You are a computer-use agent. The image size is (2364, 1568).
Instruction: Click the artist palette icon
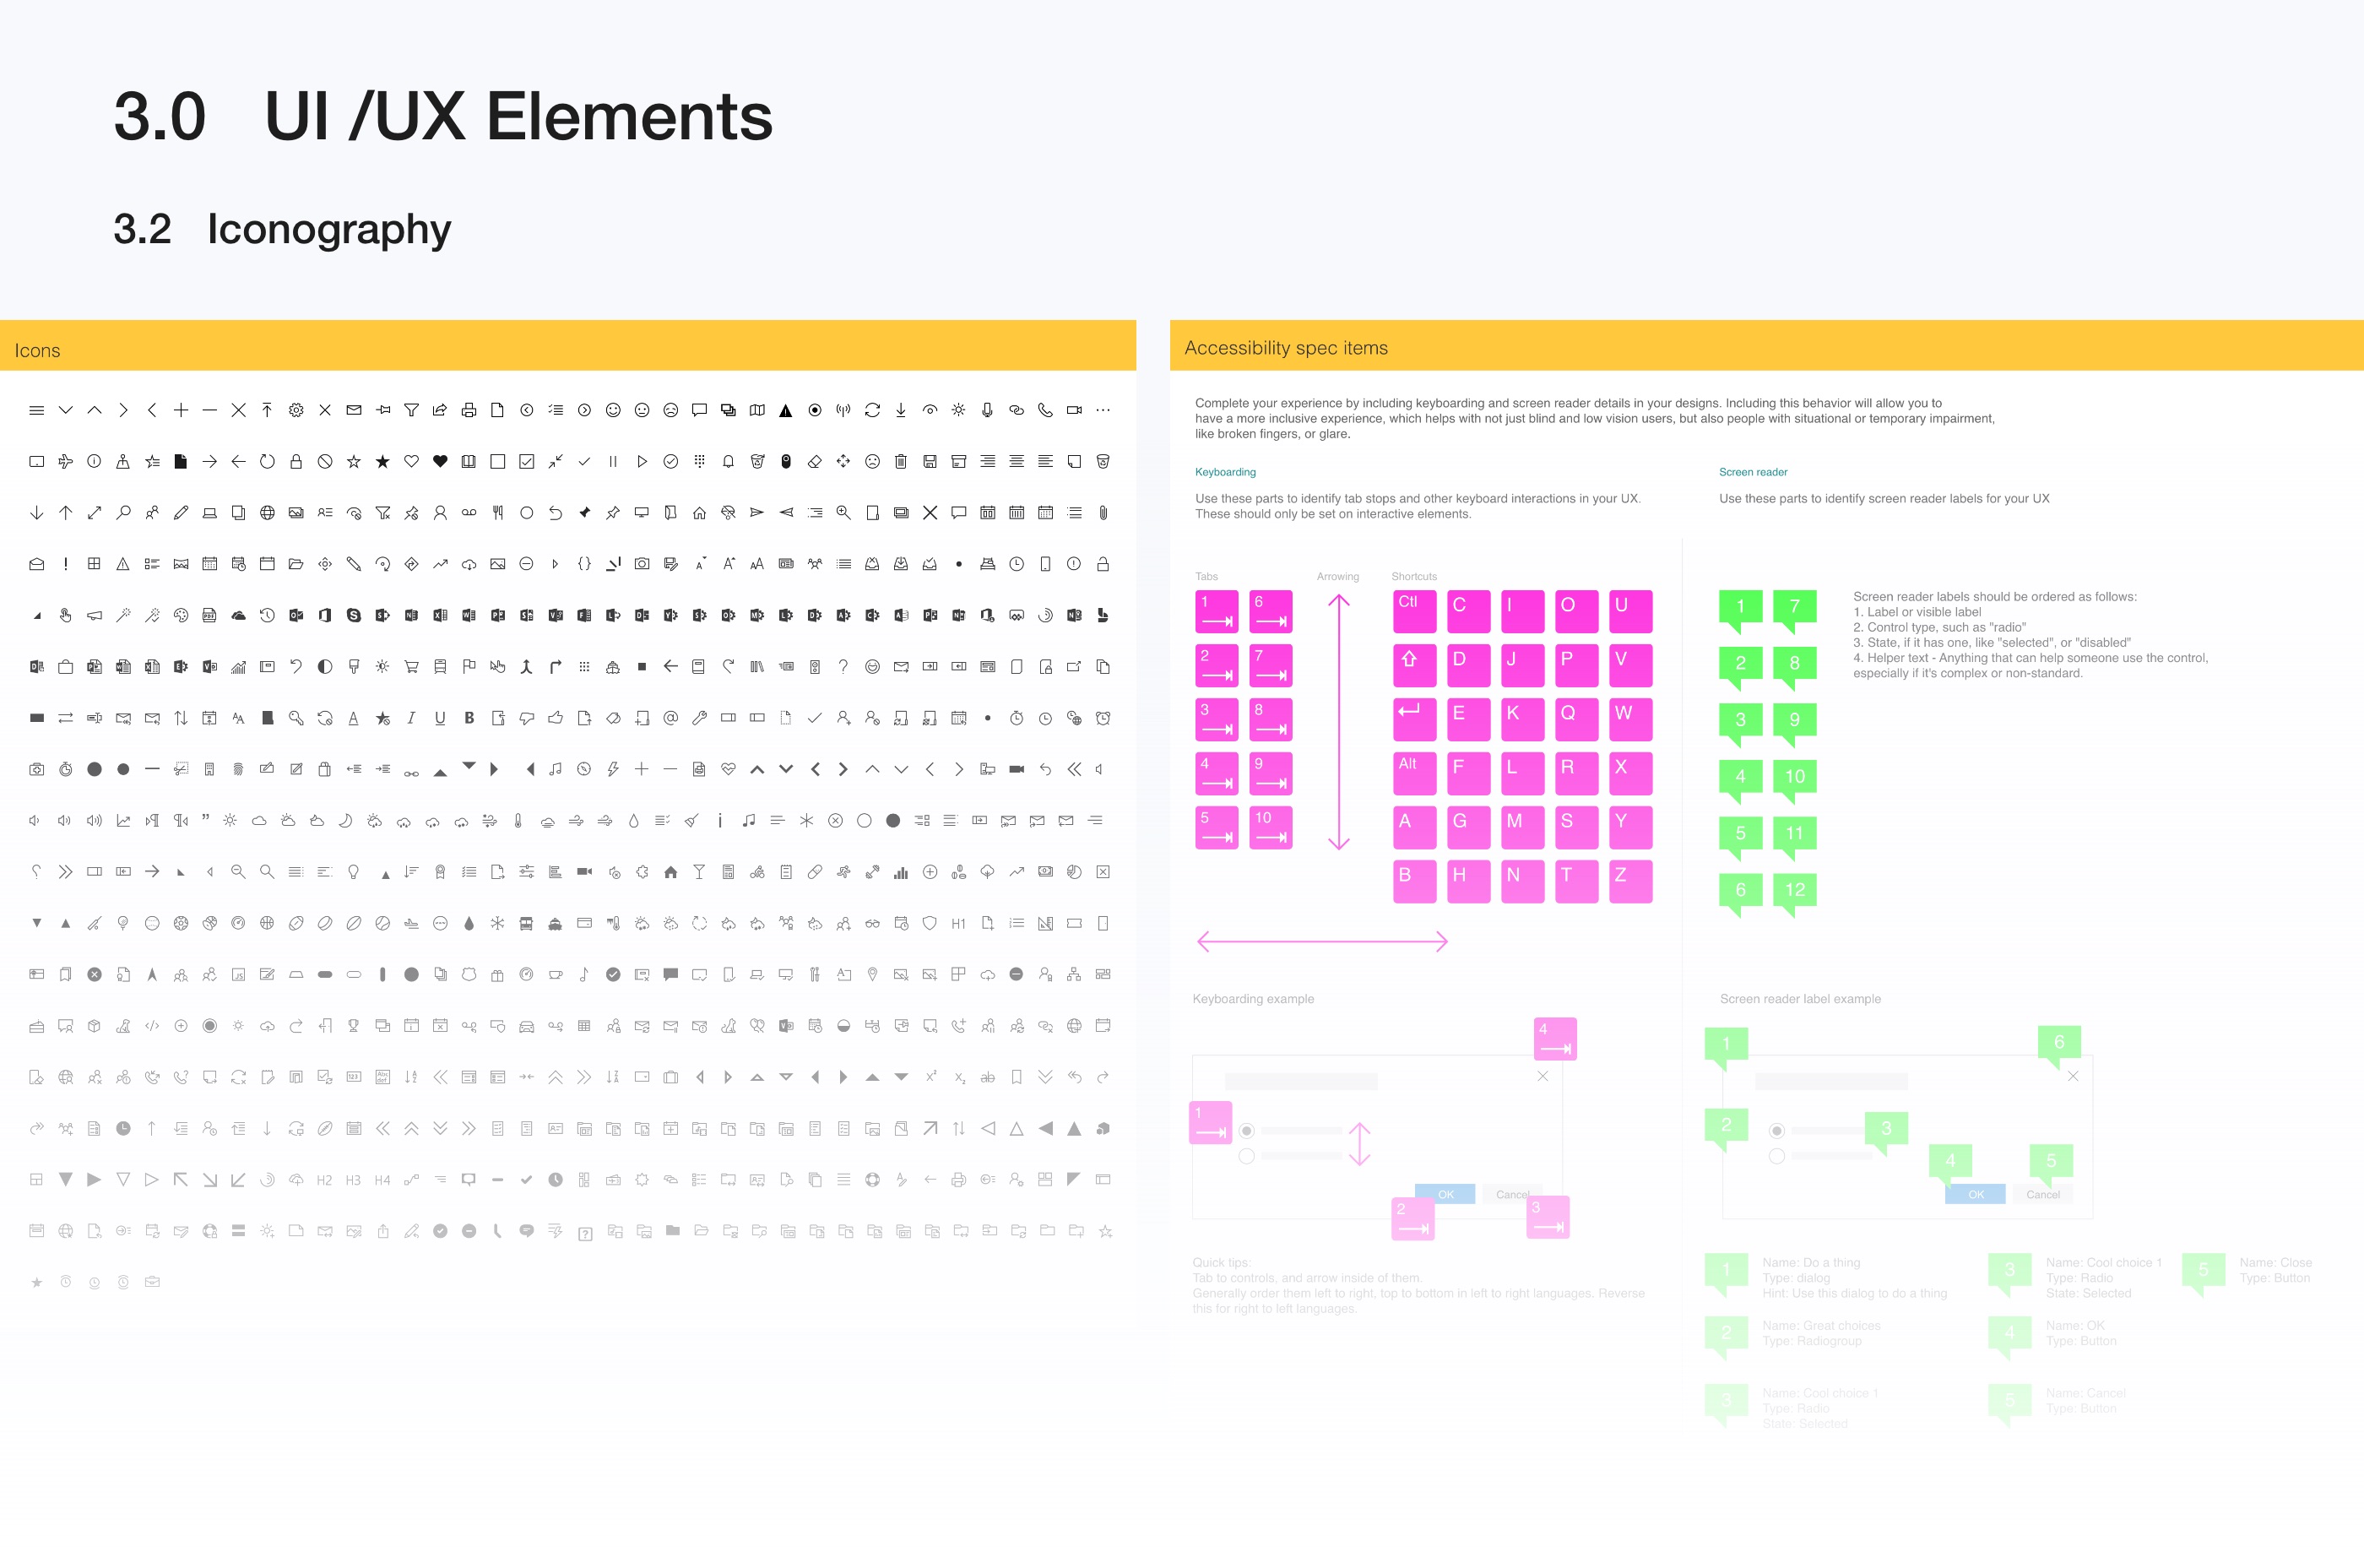[180, 615]
